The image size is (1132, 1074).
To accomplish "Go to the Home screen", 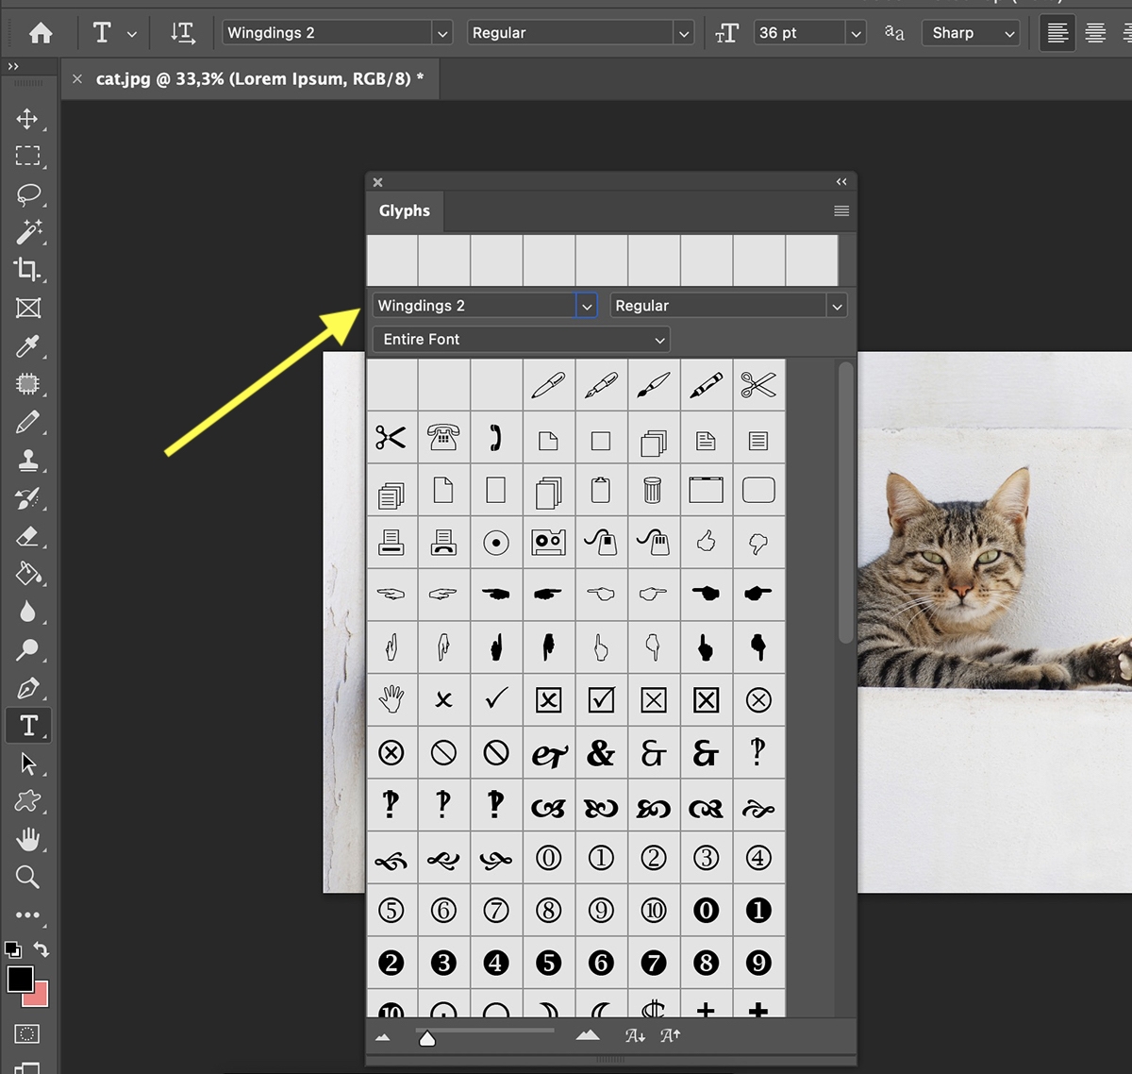I will tap(41, 33).
